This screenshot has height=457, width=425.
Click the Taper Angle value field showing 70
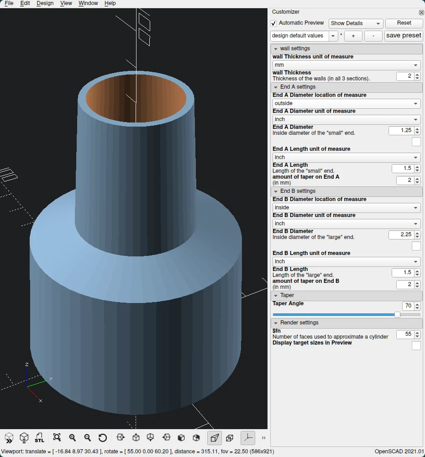[408, 306]
